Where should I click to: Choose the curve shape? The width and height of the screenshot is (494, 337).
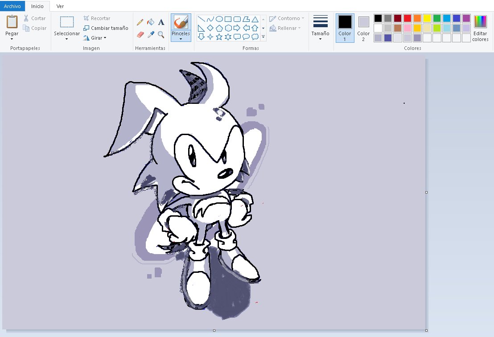pos(210,19)
